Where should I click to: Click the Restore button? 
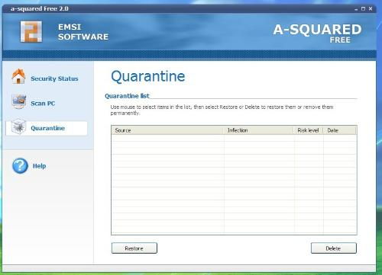click(x=134, y=248)
